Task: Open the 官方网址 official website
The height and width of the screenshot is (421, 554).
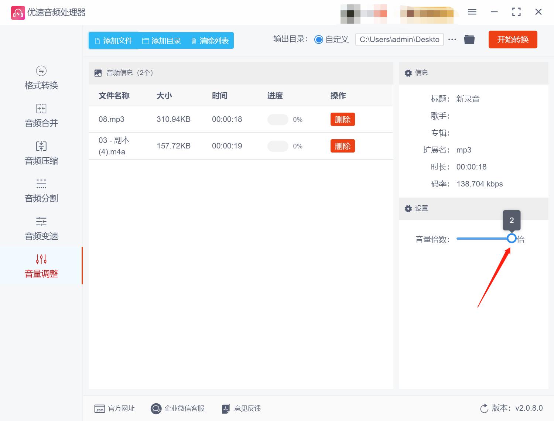Action: (115, 408)
